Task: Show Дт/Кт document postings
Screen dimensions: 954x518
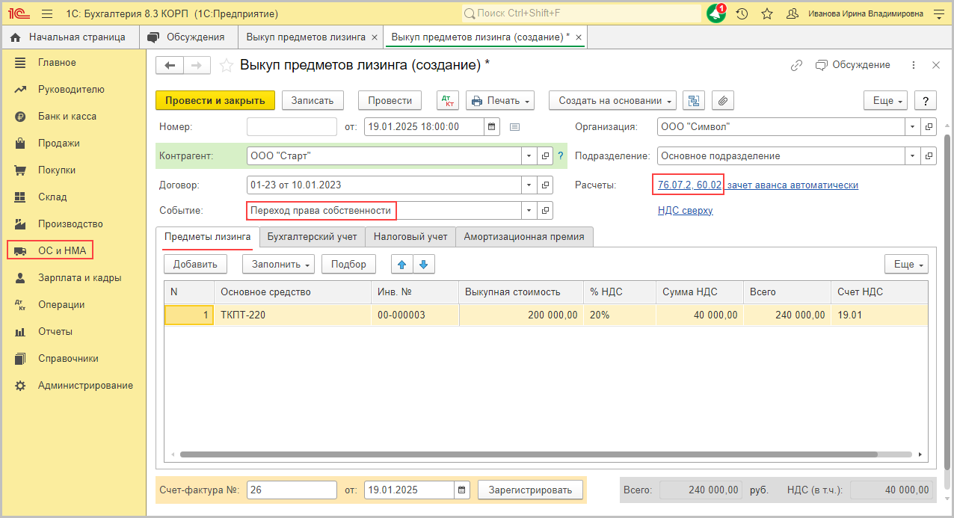Action: coord(448,100)
